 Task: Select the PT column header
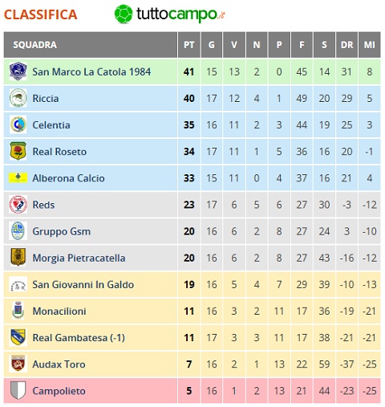coord(189,45)
